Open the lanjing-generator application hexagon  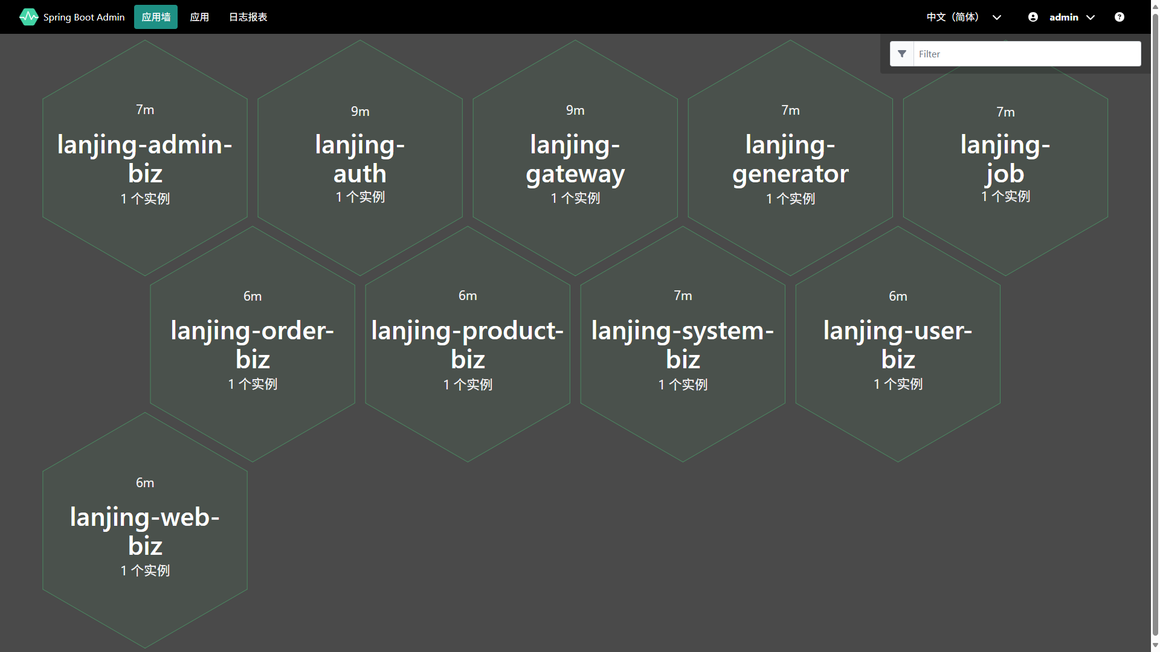790,158
